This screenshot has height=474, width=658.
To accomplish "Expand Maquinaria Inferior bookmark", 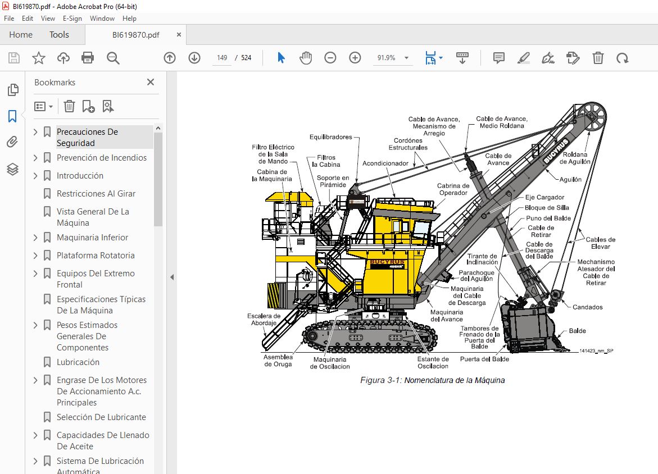I will (x=35, y=238).
